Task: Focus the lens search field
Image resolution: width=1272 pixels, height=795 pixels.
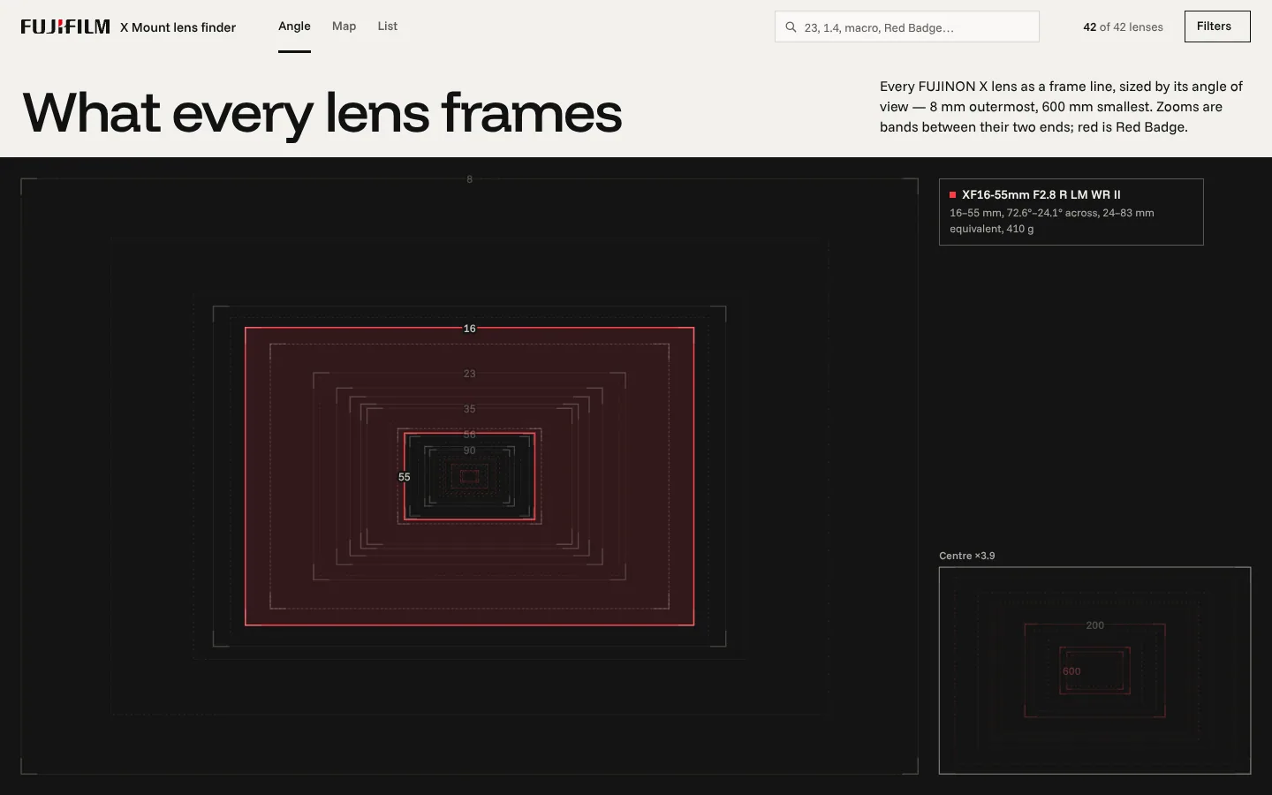Action: (907, 26)
